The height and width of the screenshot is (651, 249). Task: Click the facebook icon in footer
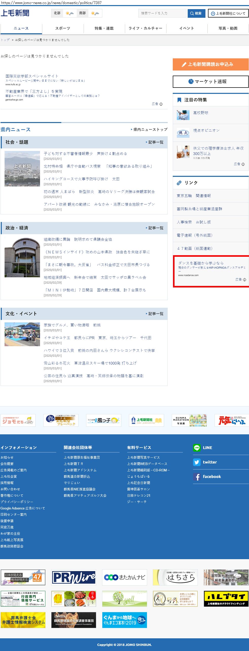(x=197, y=477)
